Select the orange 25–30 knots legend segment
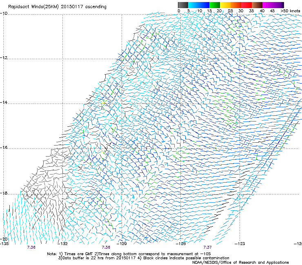The height and width of the screenshot is (265, 302). point(236,5)
